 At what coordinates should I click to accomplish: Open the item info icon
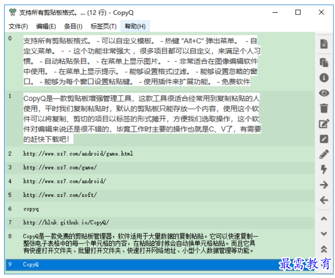pos(324,78)
